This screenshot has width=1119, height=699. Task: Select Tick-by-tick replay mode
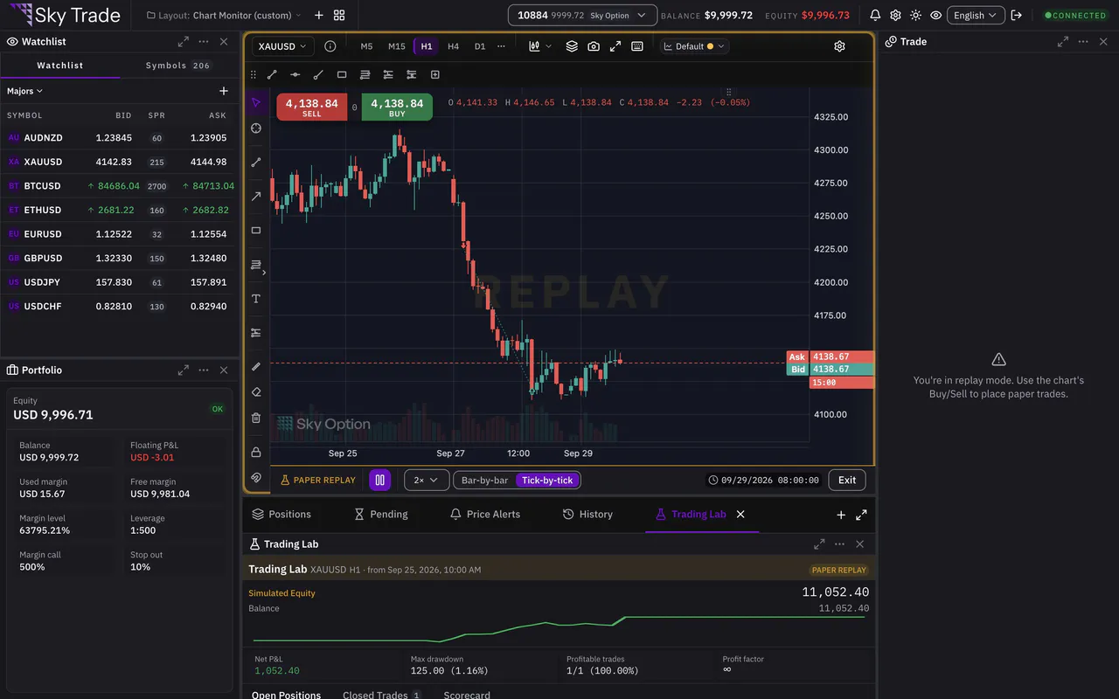(x=547, y=480)
